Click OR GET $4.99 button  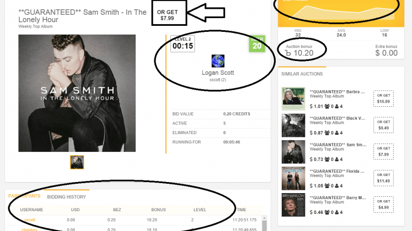(383, 205)
